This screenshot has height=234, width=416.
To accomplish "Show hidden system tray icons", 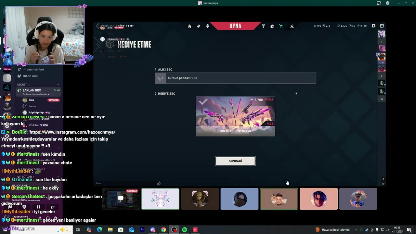I will (x=356, y=230).
